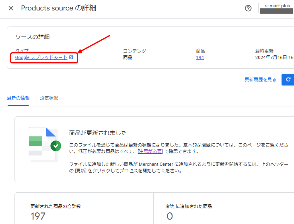Screen dimensions: 294x224
Task: Switch to the 設定状況 tab
Action: 49,98
